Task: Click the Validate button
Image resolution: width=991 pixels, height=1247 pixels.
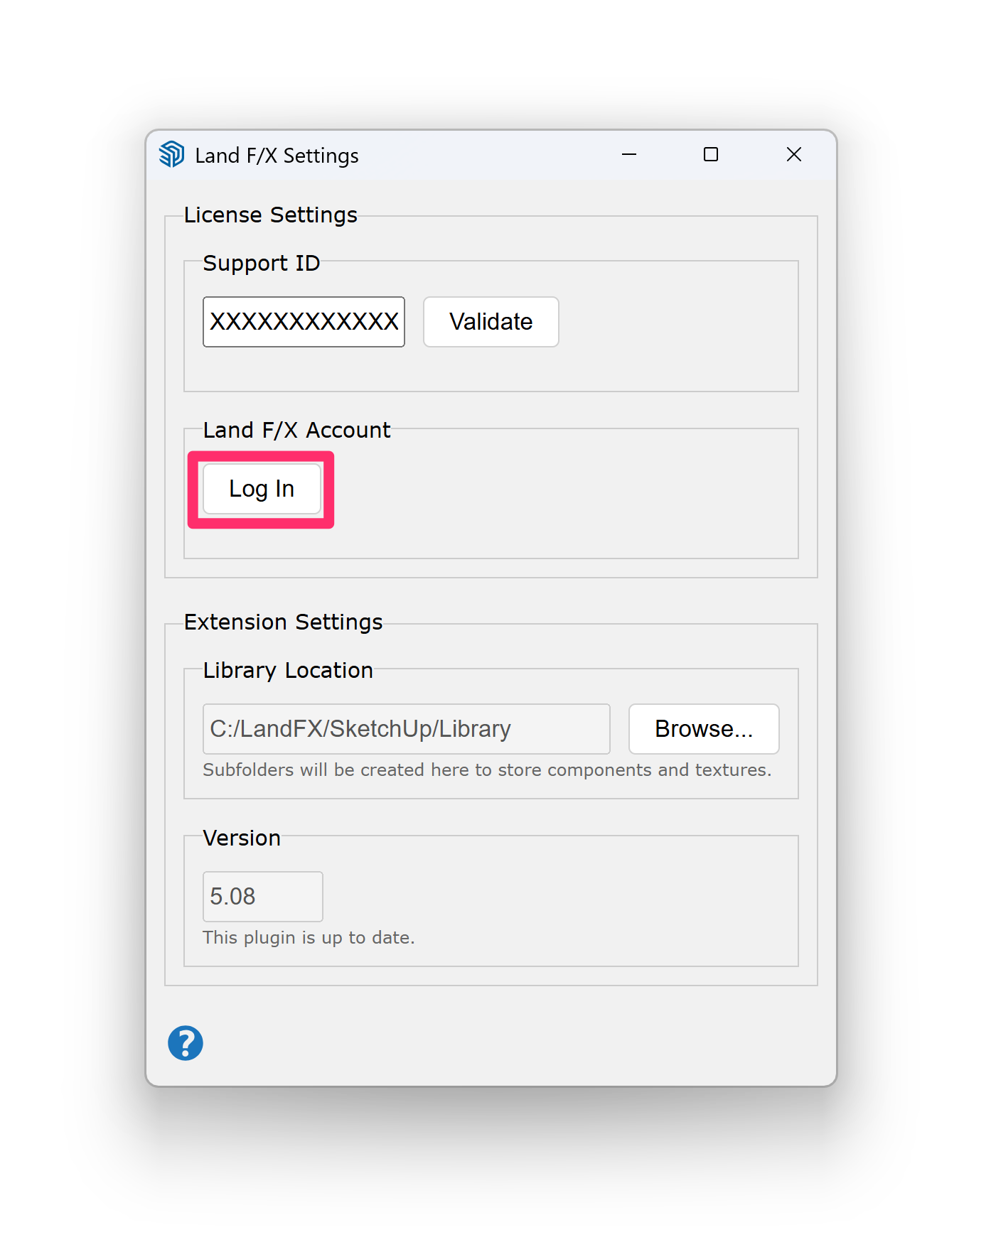Action: (491, 322)
